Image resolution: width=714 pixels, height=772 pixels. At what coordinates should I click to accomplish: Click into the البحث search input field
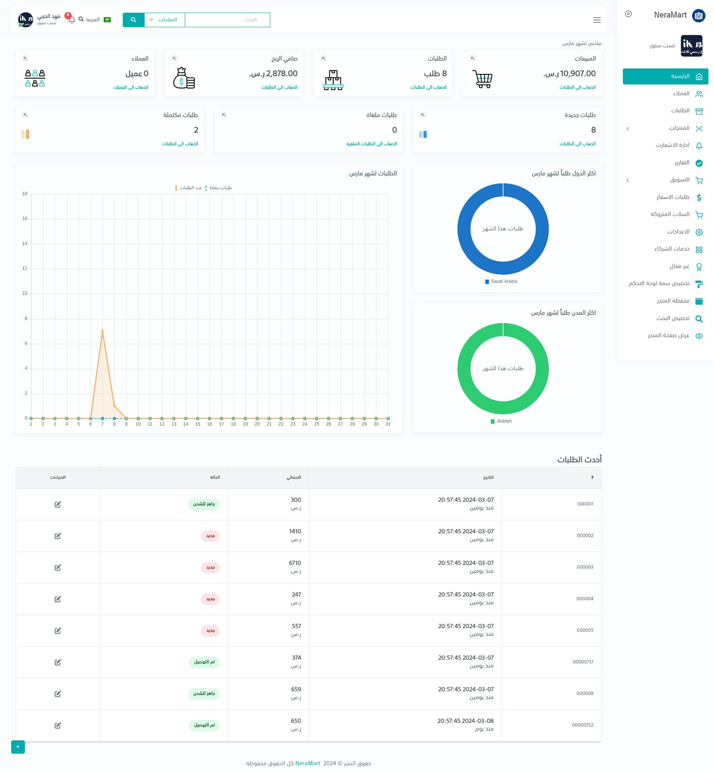tap(227, 20)
